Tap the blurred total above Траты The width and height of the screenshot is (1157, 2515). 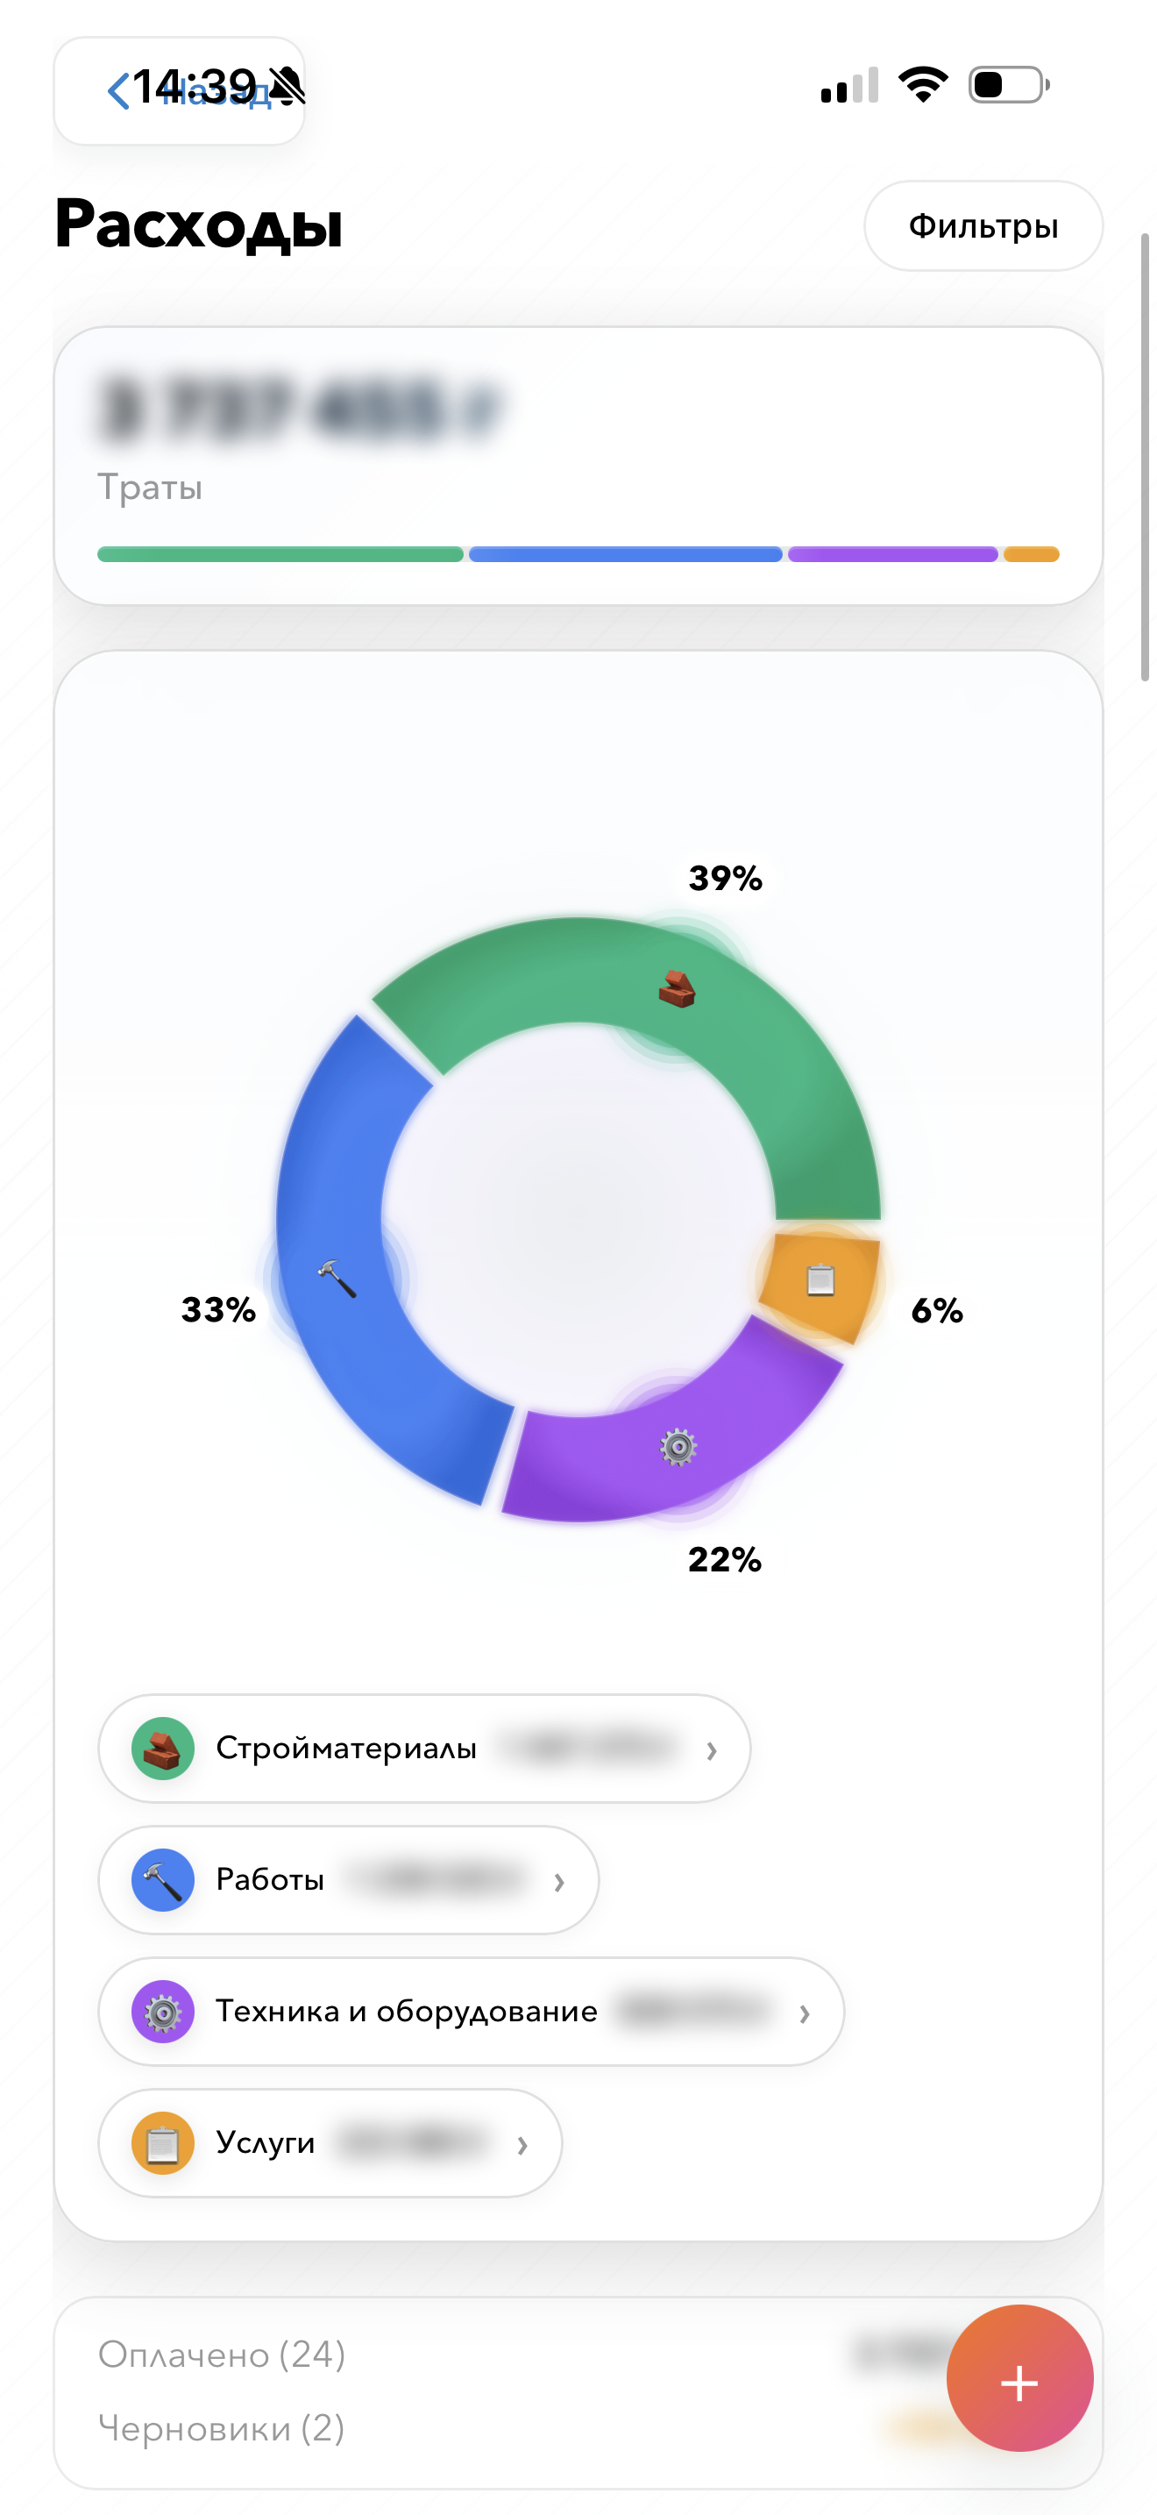click(x=299, y=408)
